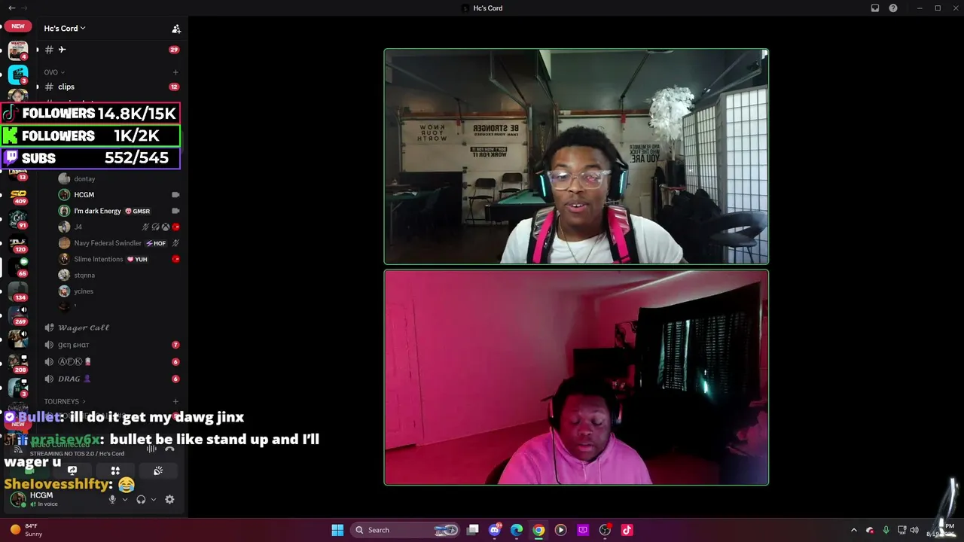
Task: Open the server icon with 120 badge
Action: pos(18,244)
